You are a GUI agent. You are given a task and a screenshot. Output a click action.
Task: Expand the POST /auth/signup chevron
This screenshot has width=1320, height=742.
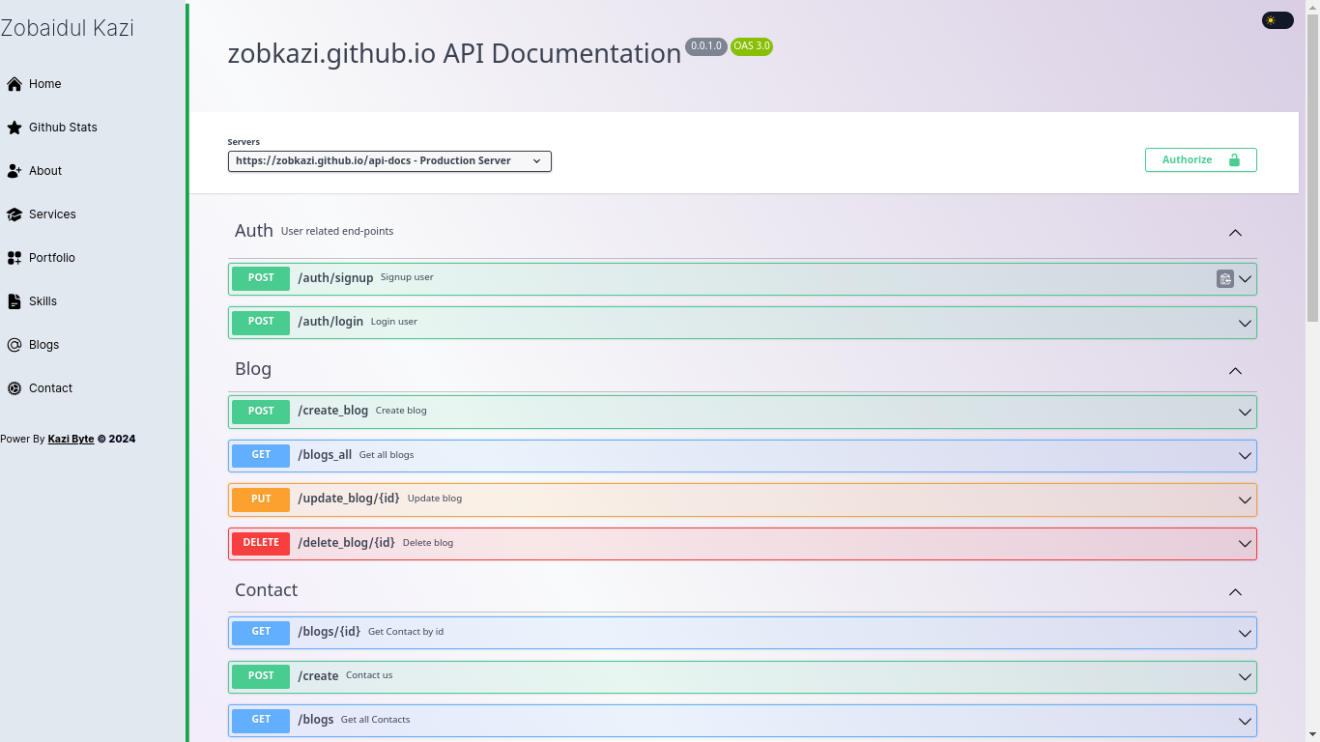pyautogui.click(x=1246, y=279)
